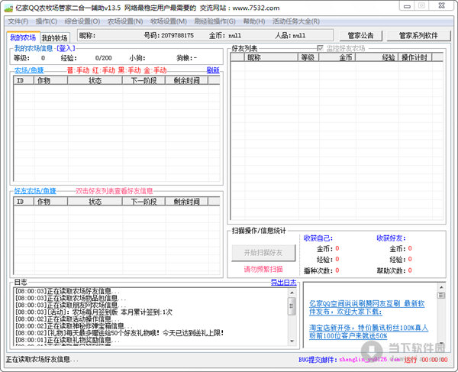The image size is (458, 372).
Task: Open the 好友农场/鱼塘 link
Action: click(x=35, y=191)
